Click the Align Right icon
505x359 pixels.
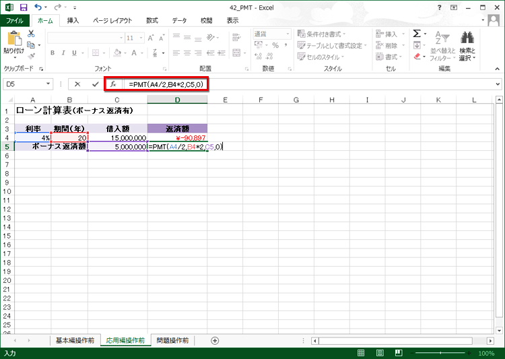198,53
